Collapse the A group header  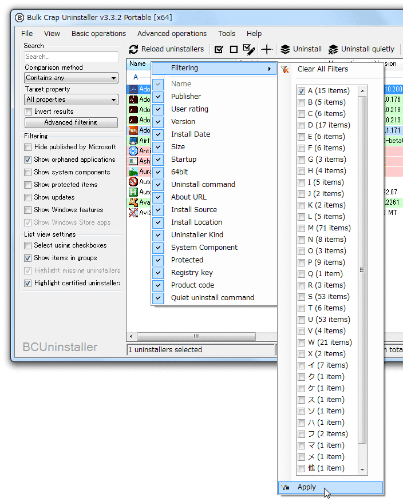136,77
